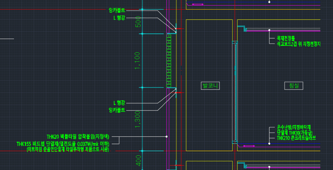Pick the 목재천정틀 ceiling annotation
The width and height of the screenshot is (333, 170).
pyautogui.click(x=286, y=38)
